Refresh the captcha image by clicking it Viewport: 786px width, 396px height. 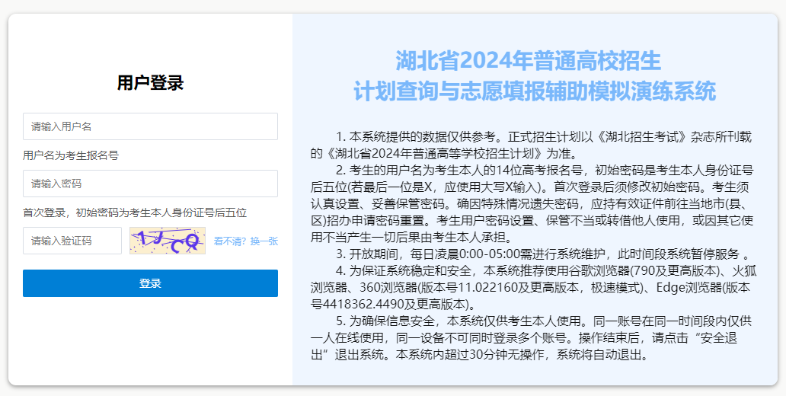[x=167, y=241]
